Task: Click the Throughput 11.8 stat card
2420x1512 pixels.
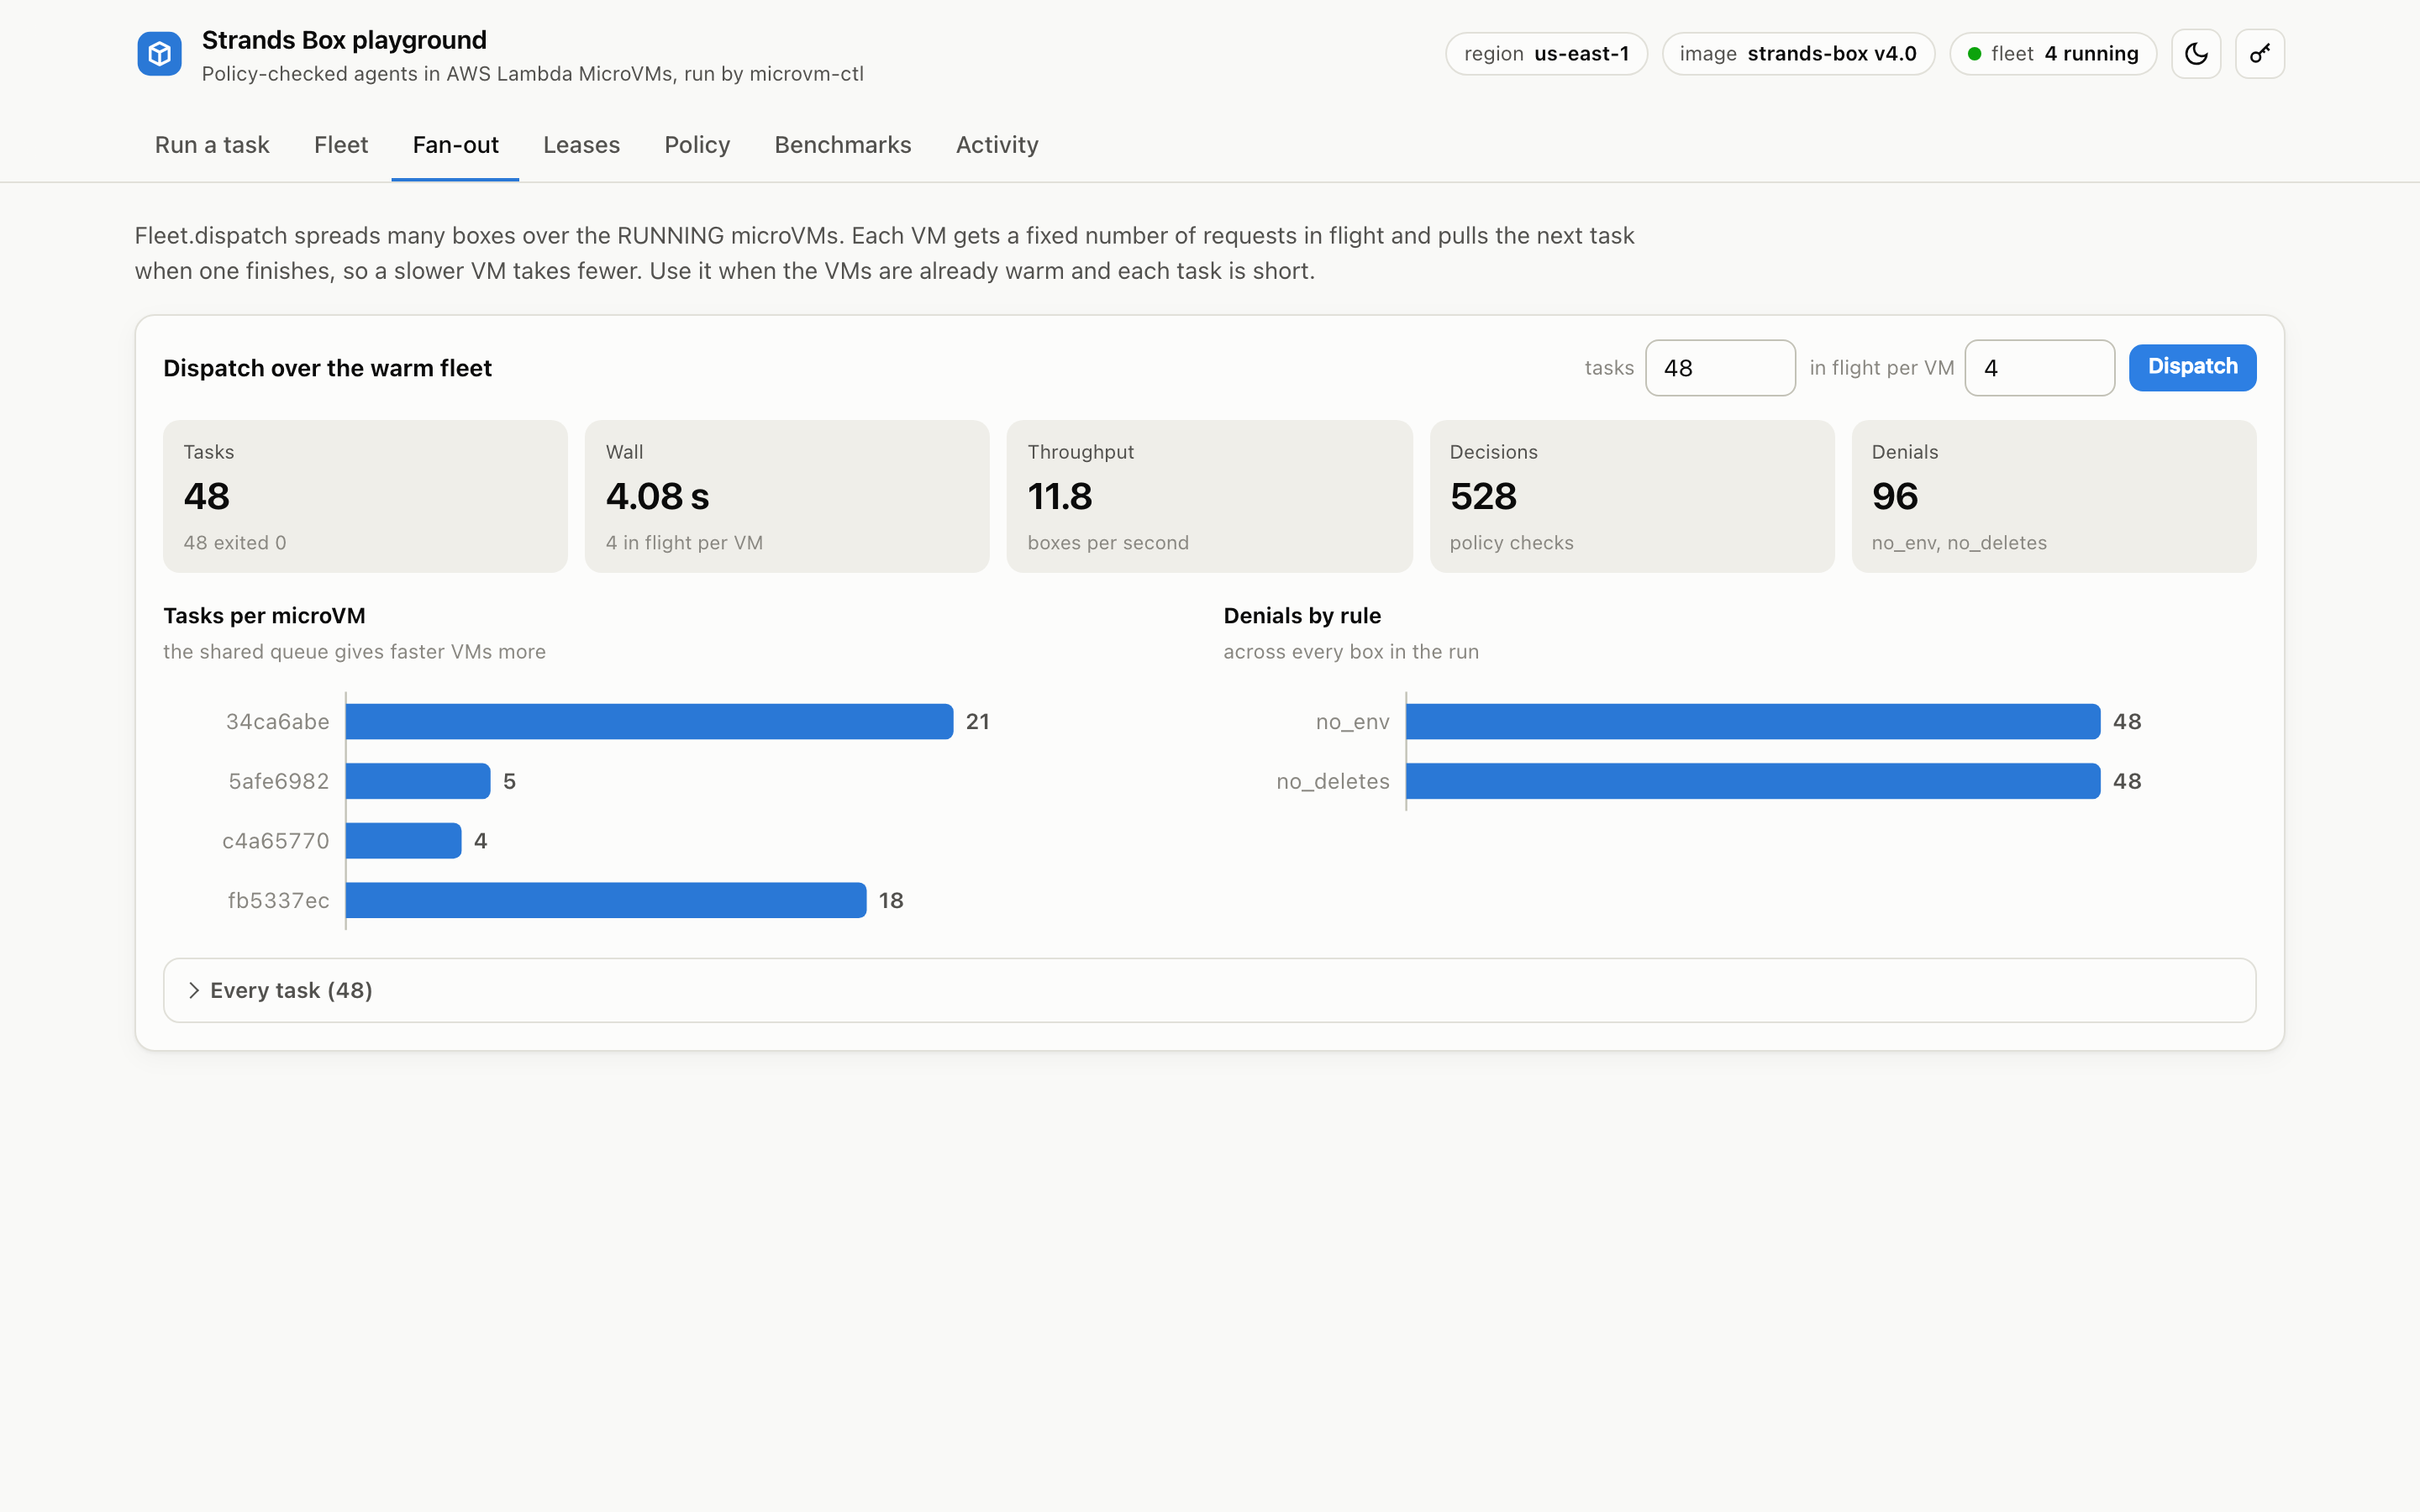Action: [1209, 496]
